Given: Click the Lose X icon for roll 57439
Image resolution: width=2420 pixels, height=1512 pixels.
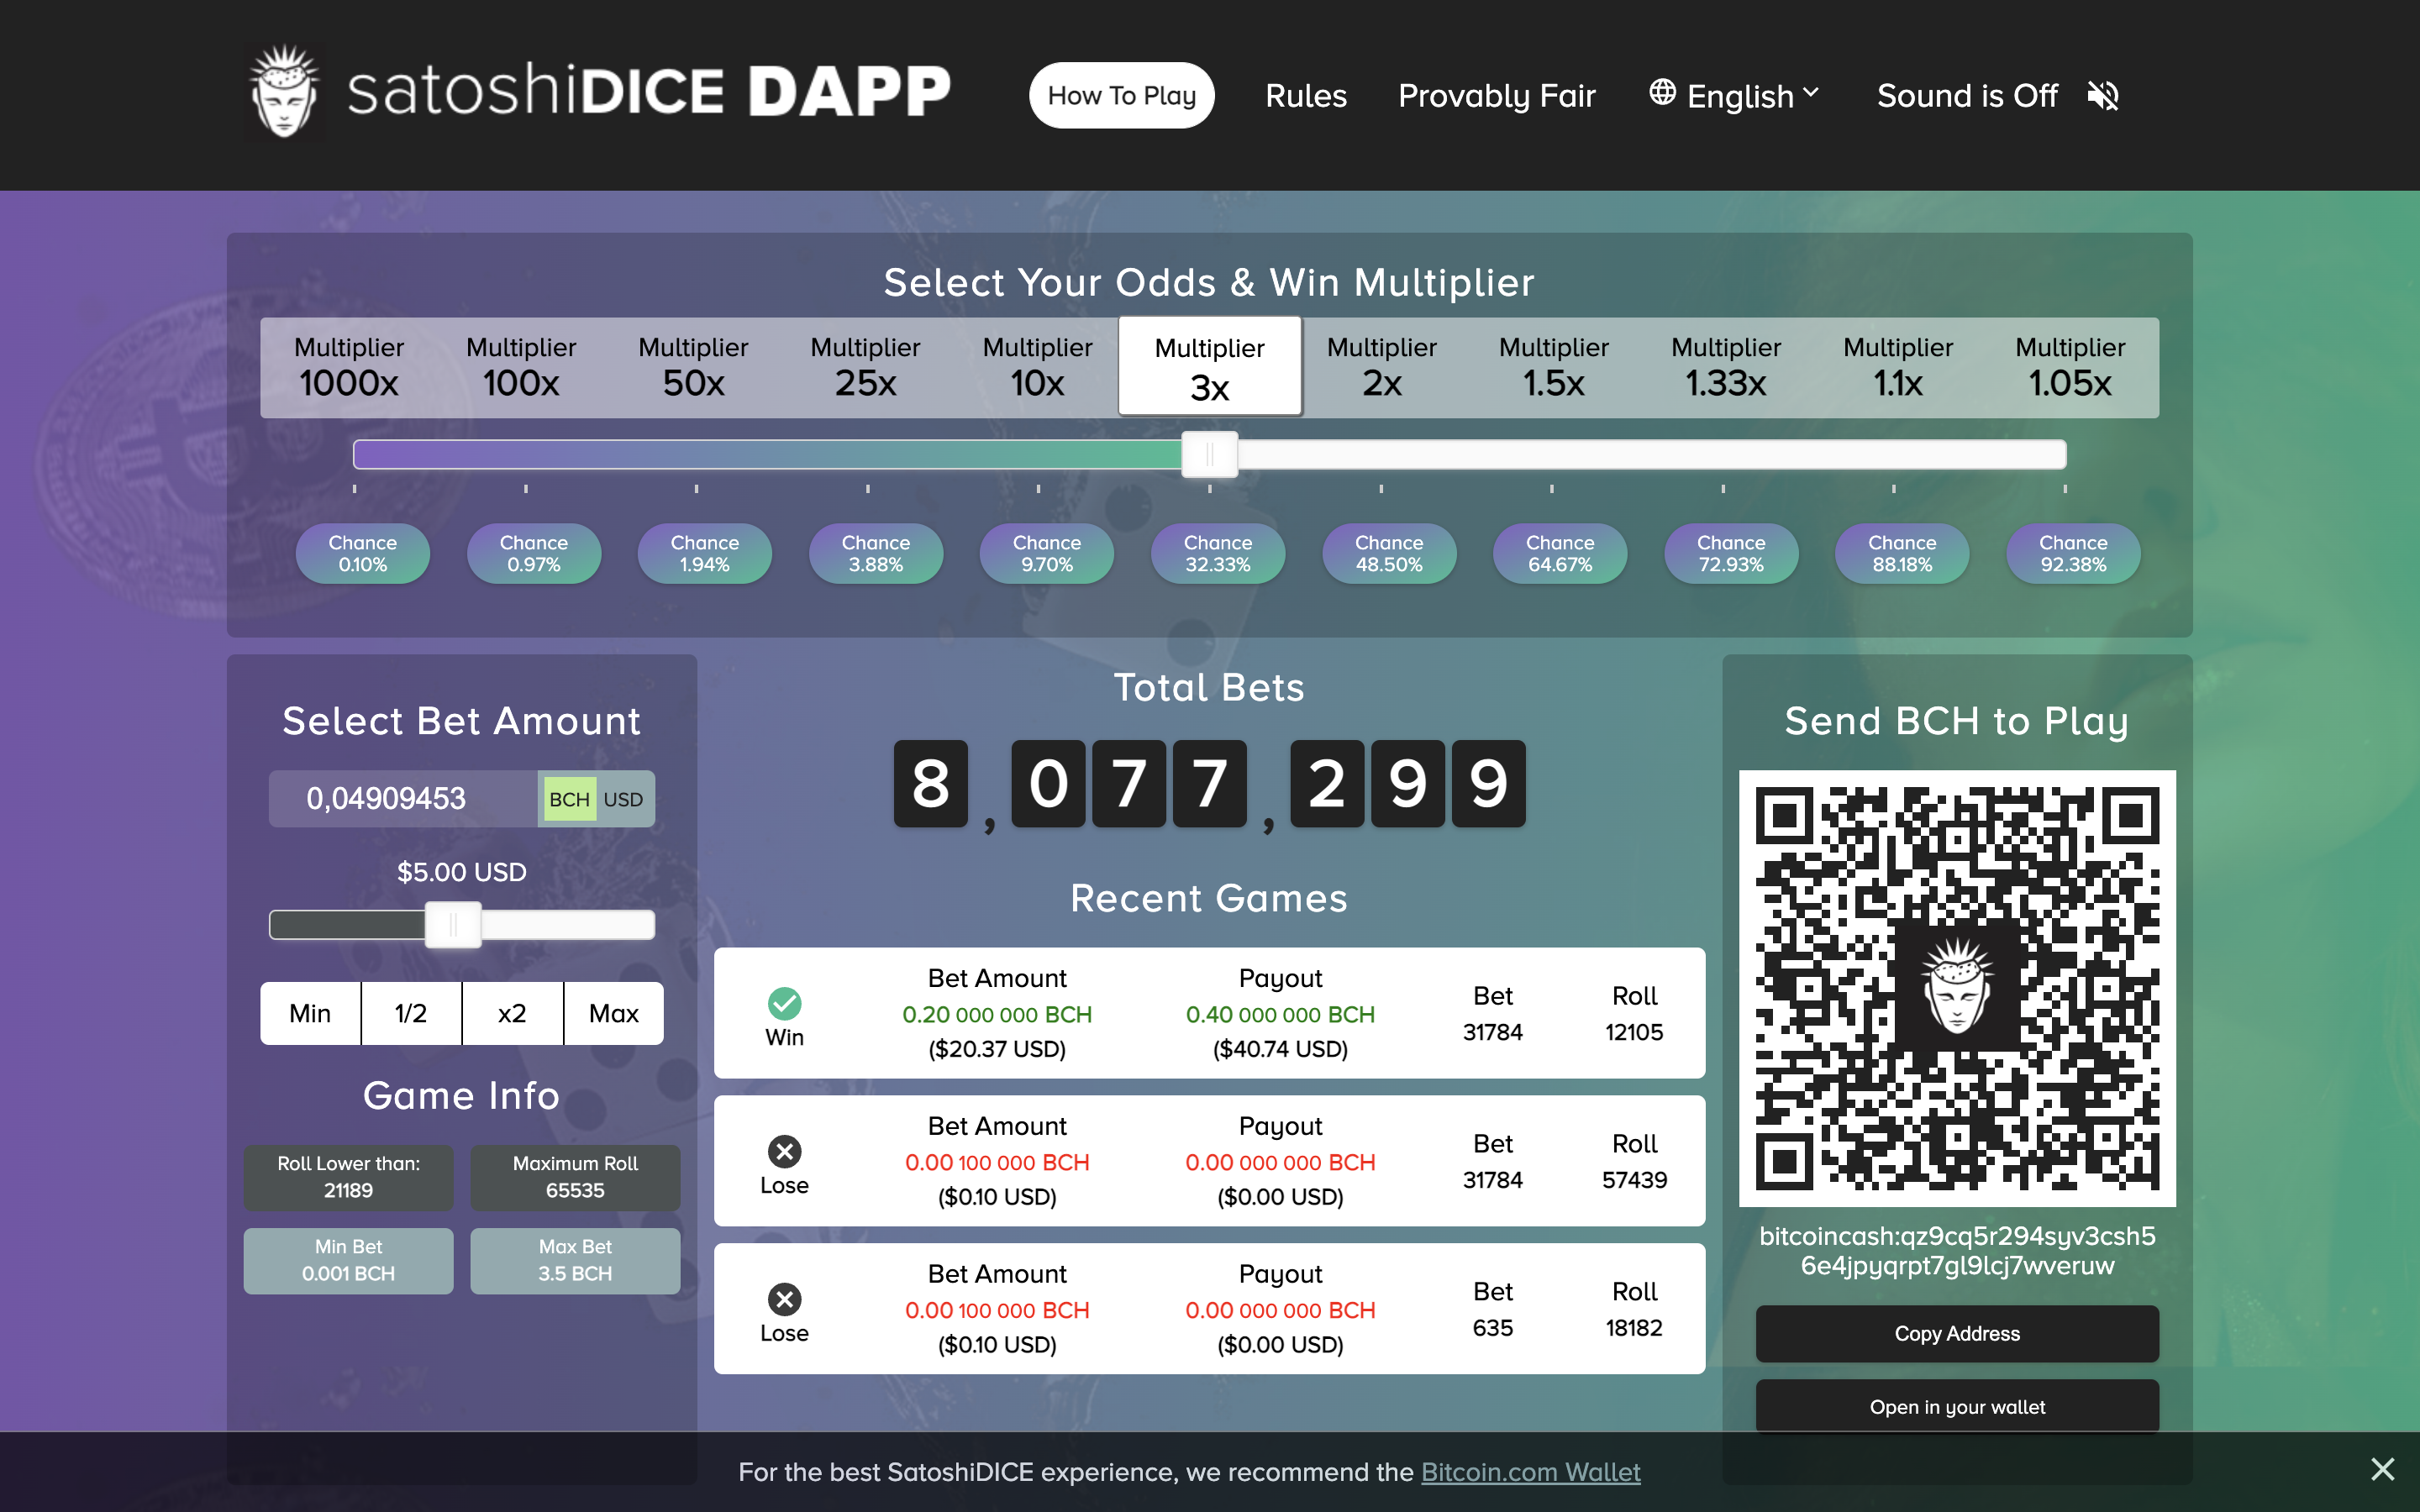Looking at the screenshot, I should [784, 1151].
